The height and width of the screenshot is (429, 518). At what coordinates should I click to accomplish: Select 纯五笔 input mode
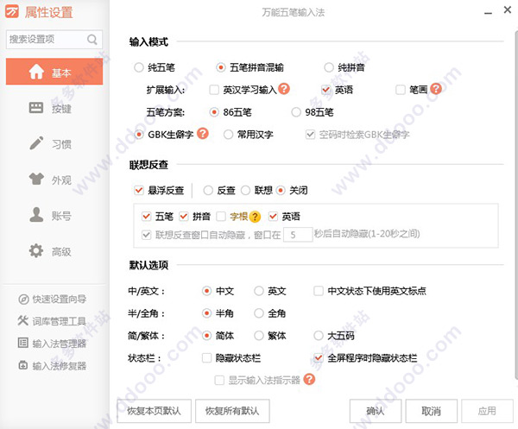pos(138,67)
